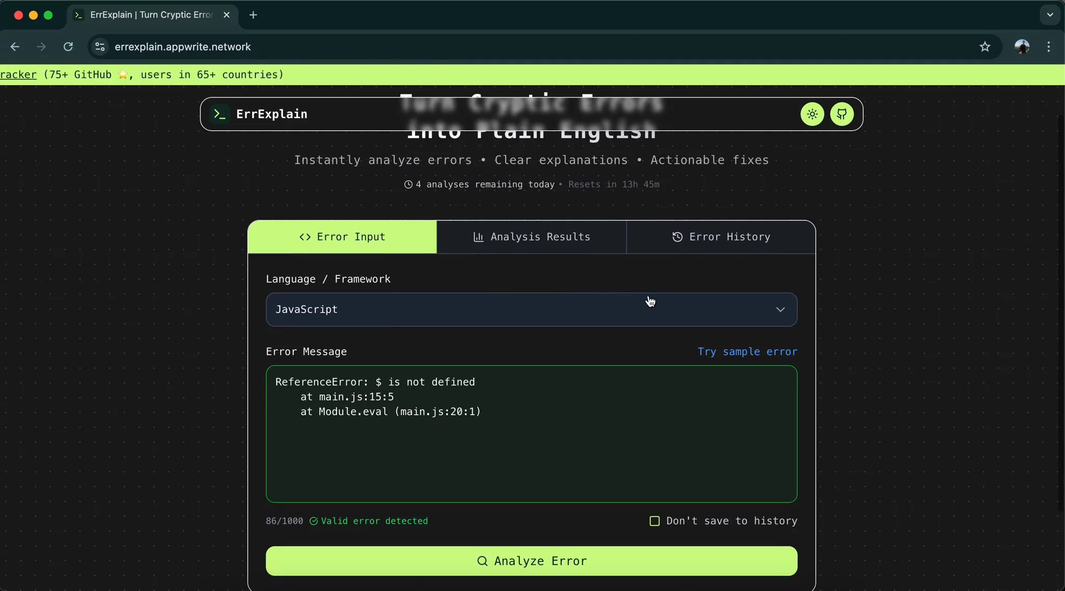Open the JavaScript language dropdown

click(x=531, y=310)
